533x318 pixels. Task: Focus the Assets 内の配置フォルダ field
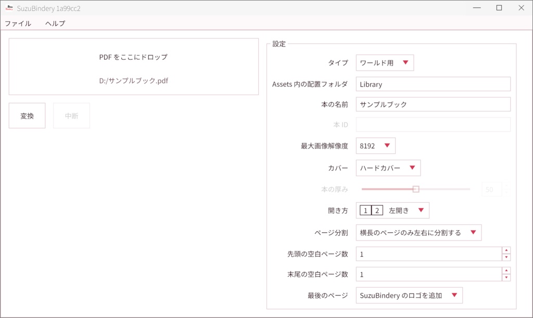coord(433,84)
